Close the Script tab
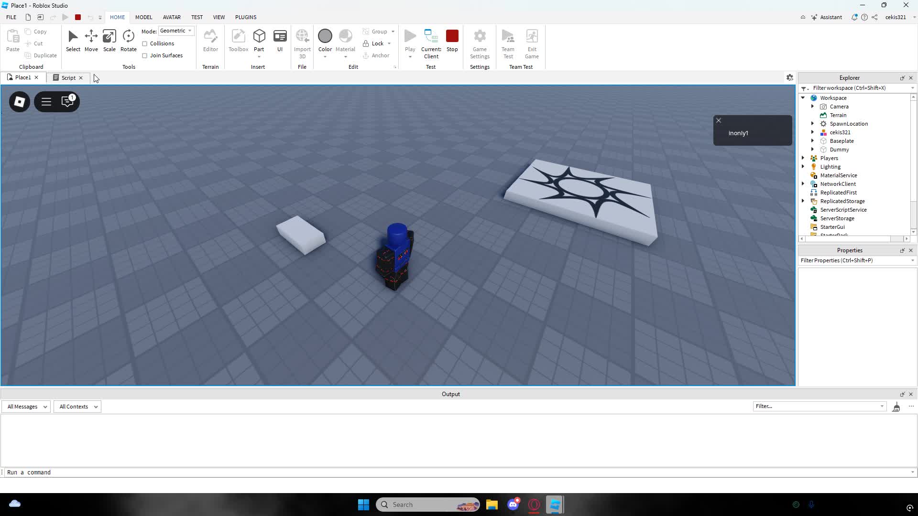 [x=81, y=78]
